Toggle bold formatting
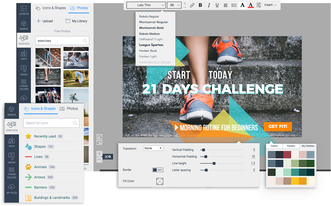The image size is (331, 206). 200,5
